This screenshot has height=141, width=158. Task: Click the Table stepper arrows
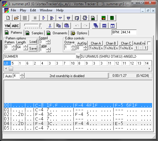[x=48, y=50]
